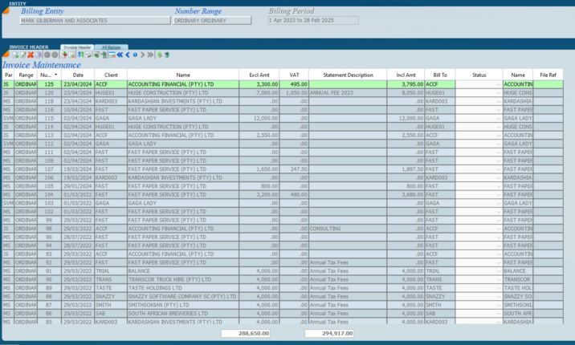Image resolution: width=575 pixels, height=345 pixels.
Task: Go to next record using right arrow
Action: point(143,55)
